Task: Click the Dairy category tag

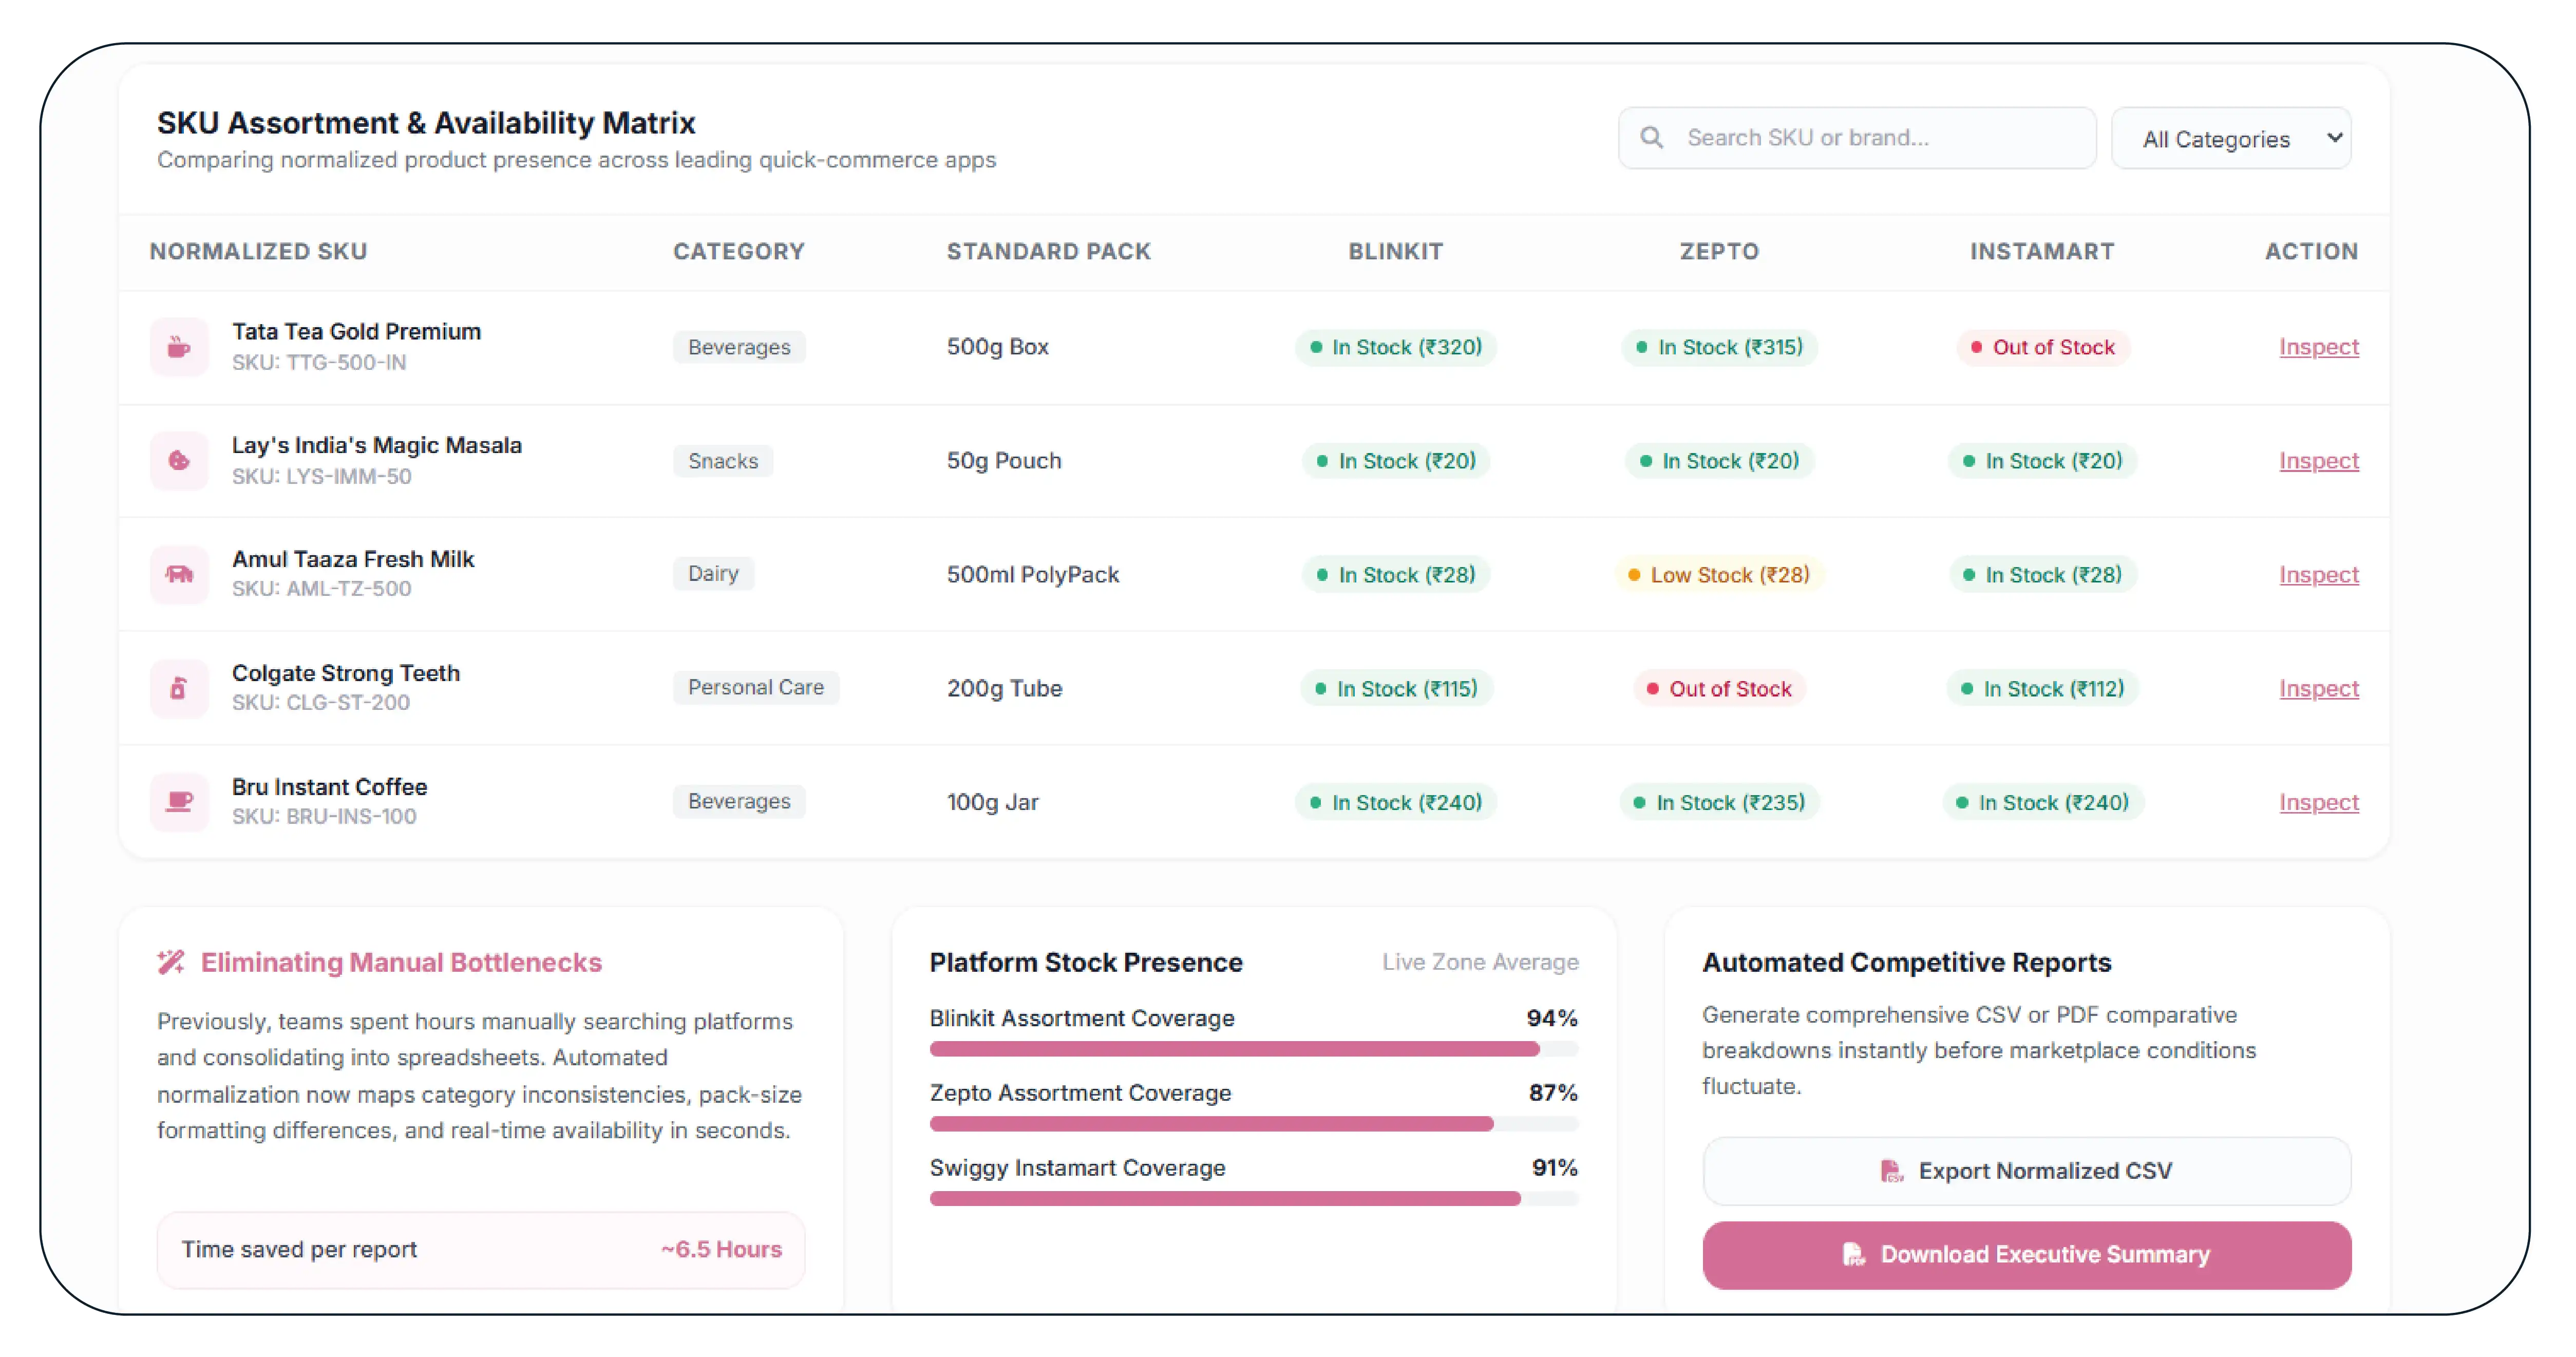Action: pyautogui.click(x=713, y=574)
